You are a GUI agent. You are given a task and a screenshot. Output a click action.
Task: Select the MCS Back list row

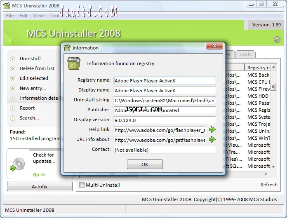(258, 75)
